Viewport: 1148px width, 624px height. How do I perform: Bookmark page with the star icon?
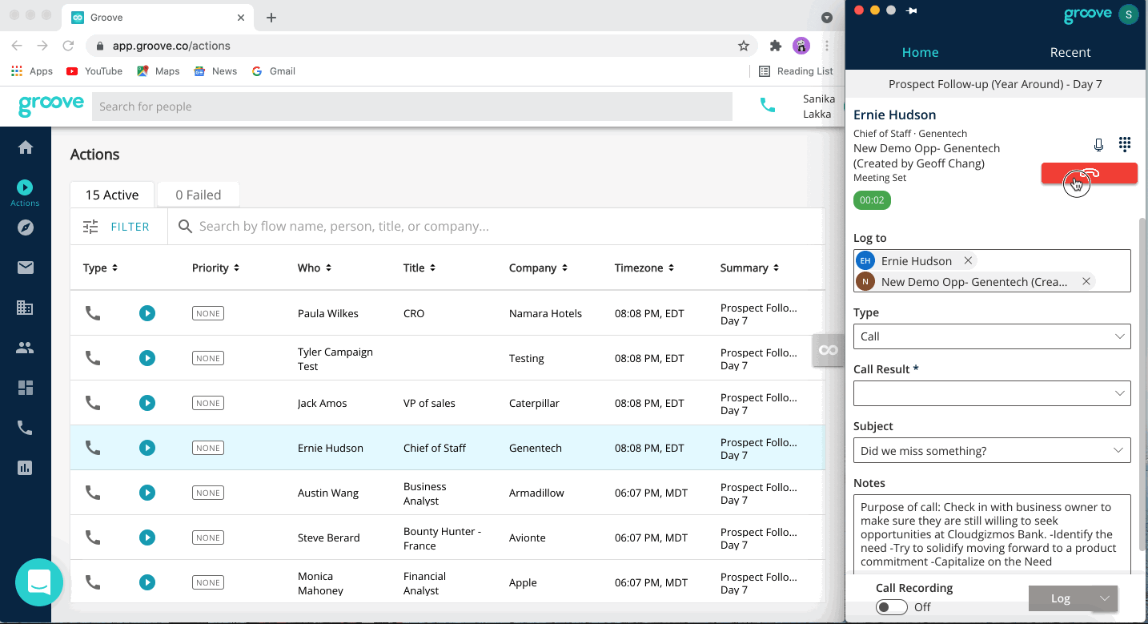744,46
